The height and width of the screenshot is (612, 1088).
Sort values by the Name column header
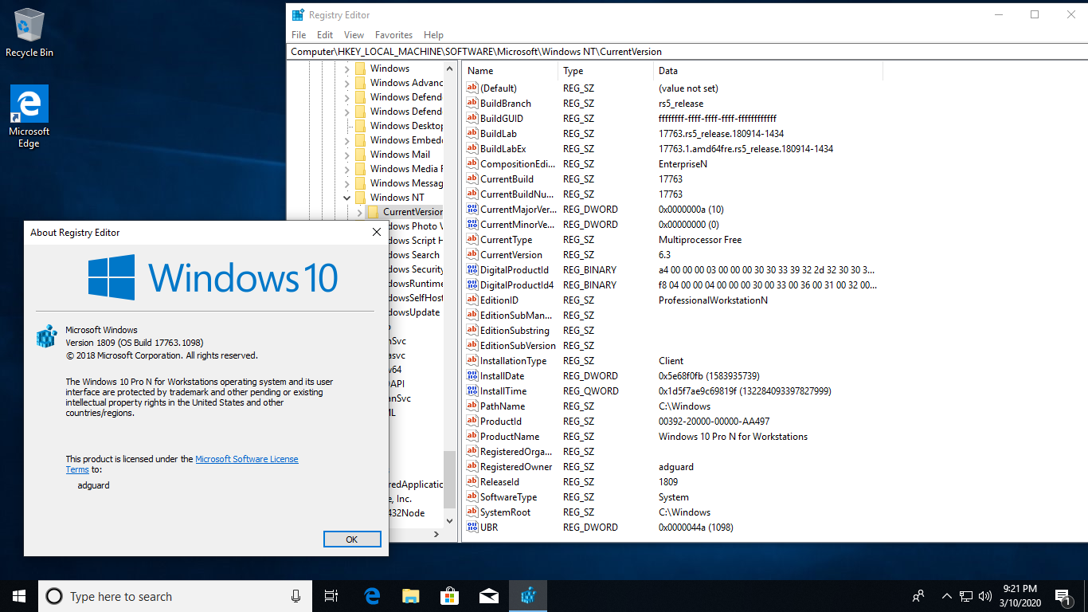pos(510,71)
